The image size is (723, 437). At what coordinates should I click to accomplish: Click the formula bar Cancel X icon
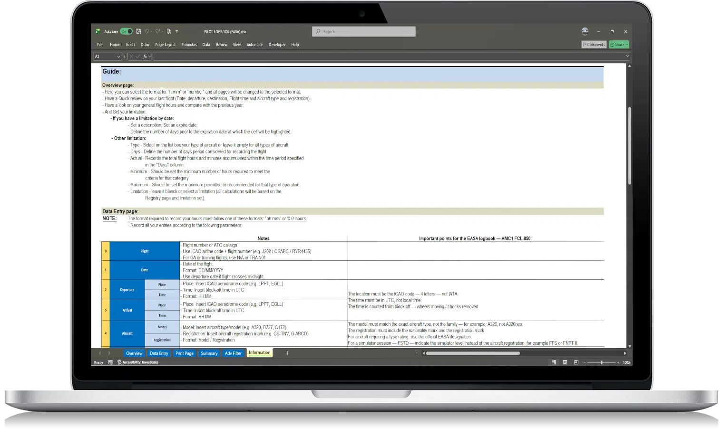click(131, 57)
